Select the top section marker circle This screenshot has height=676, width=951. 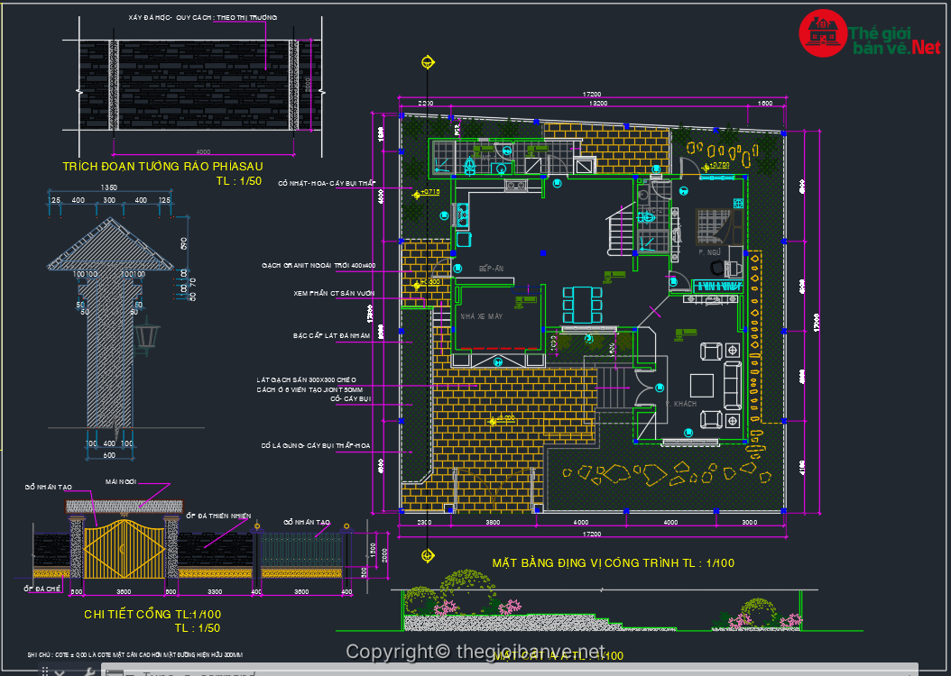click(427, 62)
